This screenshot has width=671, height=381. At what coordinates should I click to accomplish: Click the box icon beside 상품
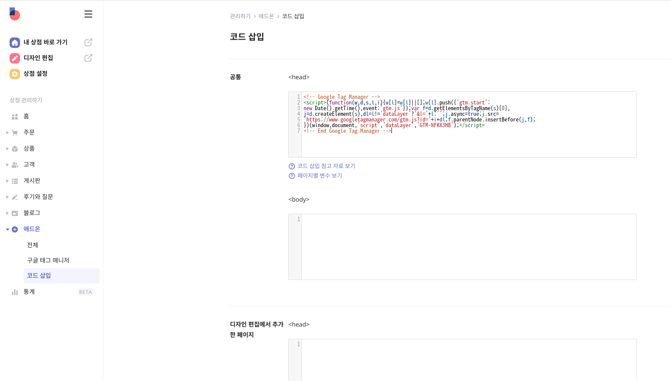coord(15,149)
